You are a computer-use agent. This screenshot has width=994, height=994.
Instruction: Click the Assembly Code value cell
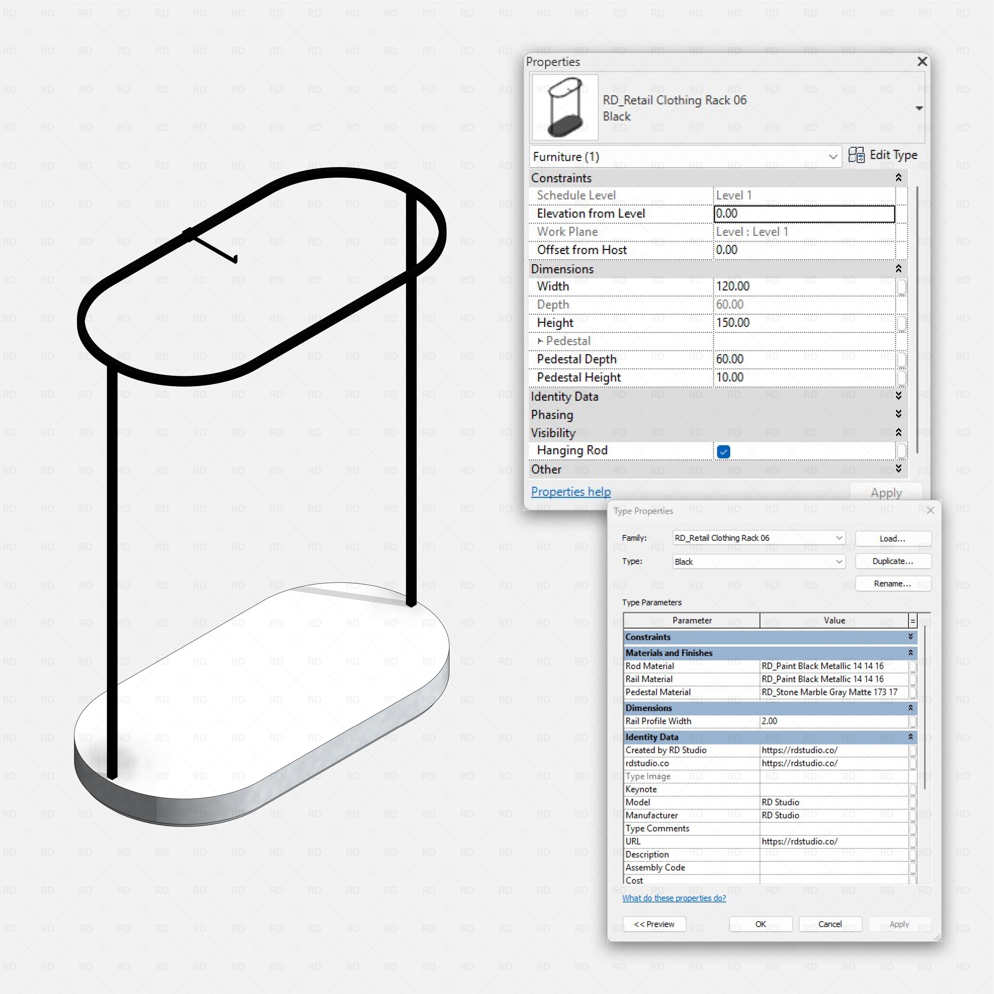834,868
